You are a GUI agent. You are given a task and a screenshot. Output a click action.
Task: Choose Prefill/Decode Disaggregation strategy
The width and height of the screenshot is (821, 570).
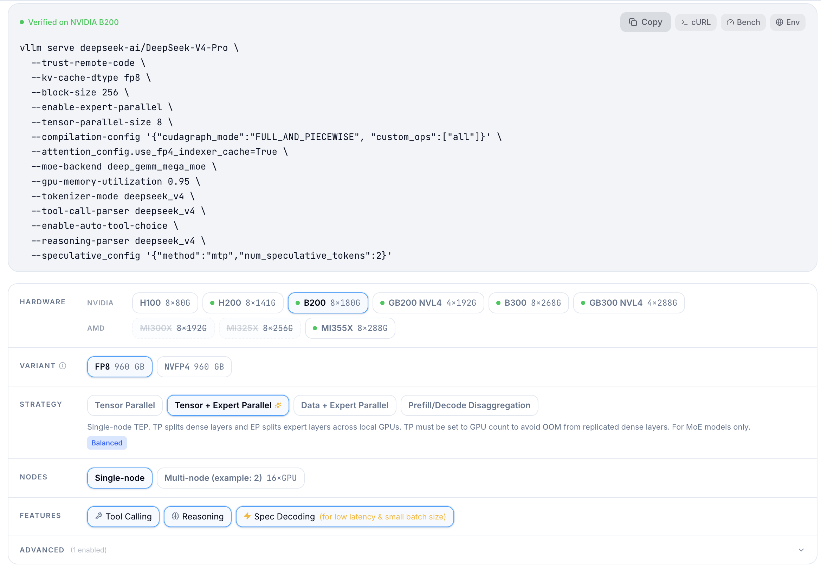point(469,405)
